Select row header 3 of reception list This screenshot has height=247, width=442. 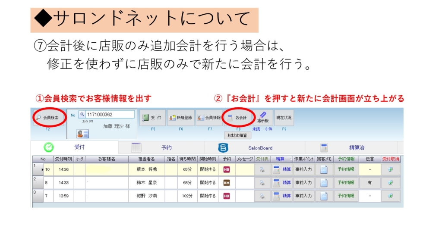38,196
